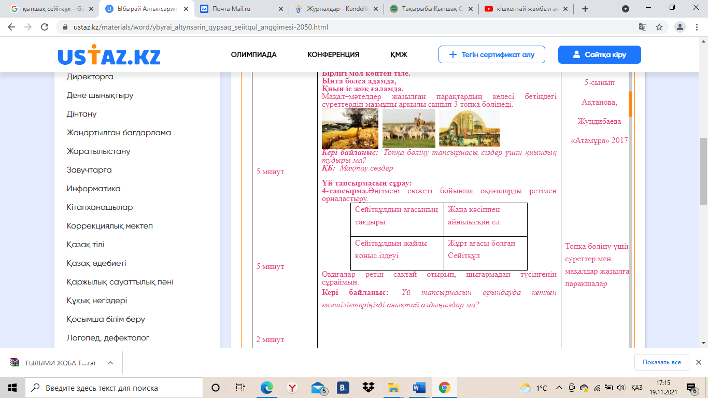Viewport: 708px width, 398px height.
Task: Switch to the Журналдар - Kundelik tab
Action: click(x=337, y=9)
